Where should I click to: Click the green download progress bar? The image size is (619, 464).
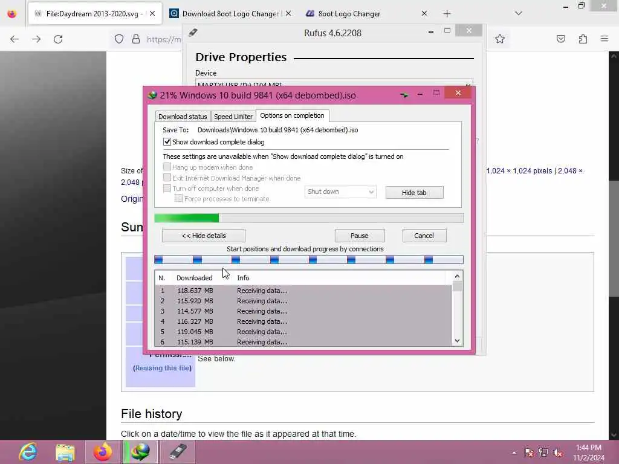tap(309, 218)
